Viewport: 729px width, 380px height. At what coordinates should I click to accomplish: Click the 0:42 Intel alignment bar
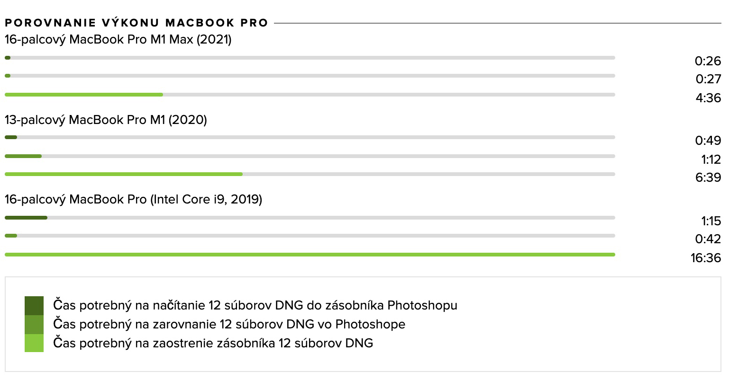pyautogui.click(x=11, y=236)
